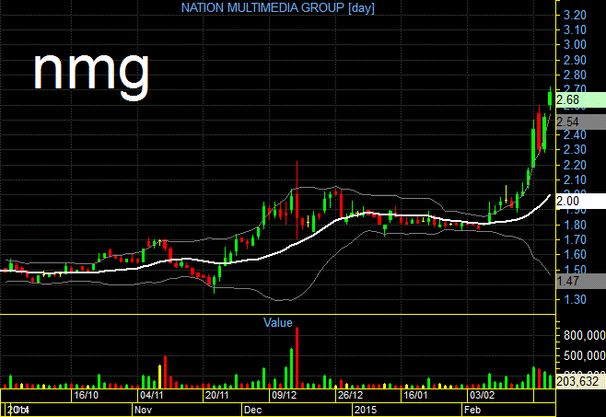Click the latest green candlestick near 2.68
Image resolution: width=606 pixels, height=417 pixels.
(550, 98)
